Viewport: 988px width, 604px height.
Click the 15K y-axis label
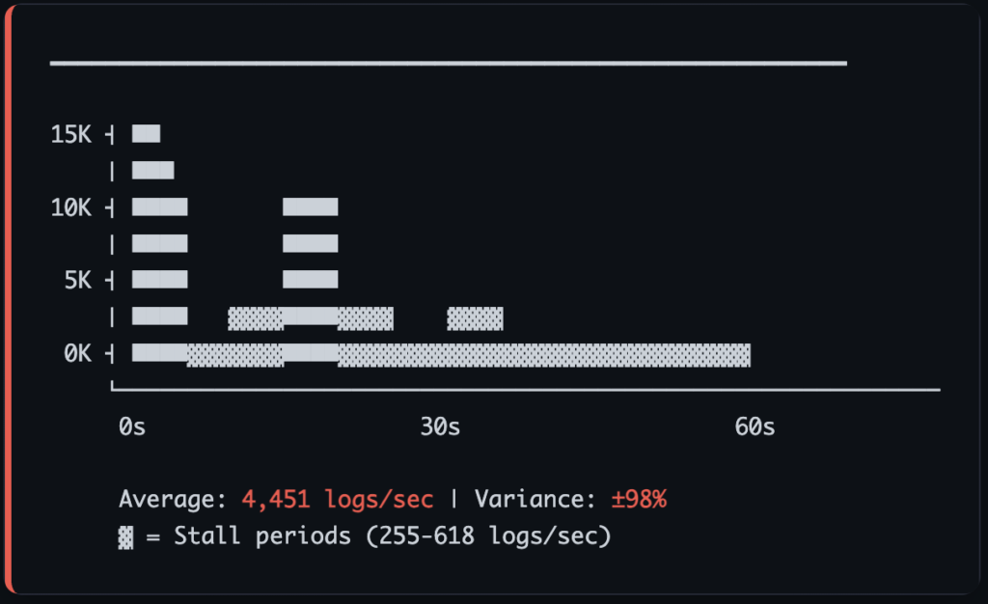70,134
